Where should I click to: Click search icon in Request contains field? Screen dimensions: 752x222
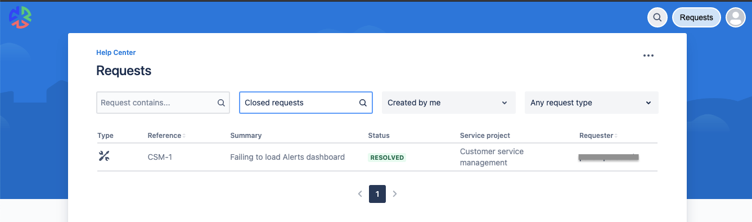click(x=222, y=103)
